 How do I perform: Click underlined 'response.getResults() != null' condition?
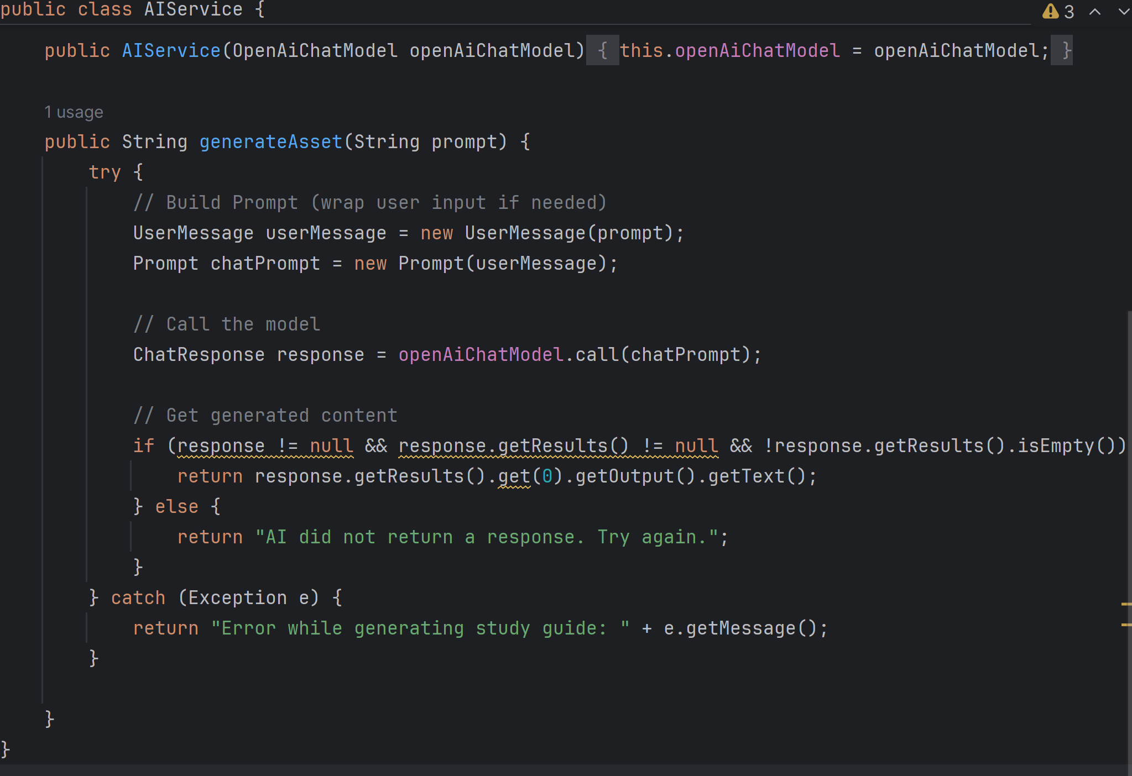pos(558,446)
